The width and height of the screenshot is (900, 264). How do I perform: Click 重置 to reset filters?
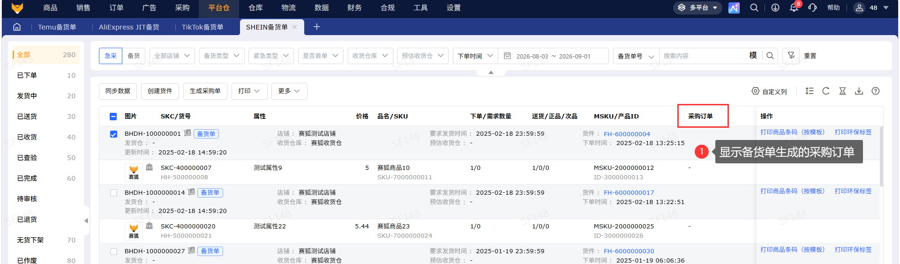[x=810, y=56]
